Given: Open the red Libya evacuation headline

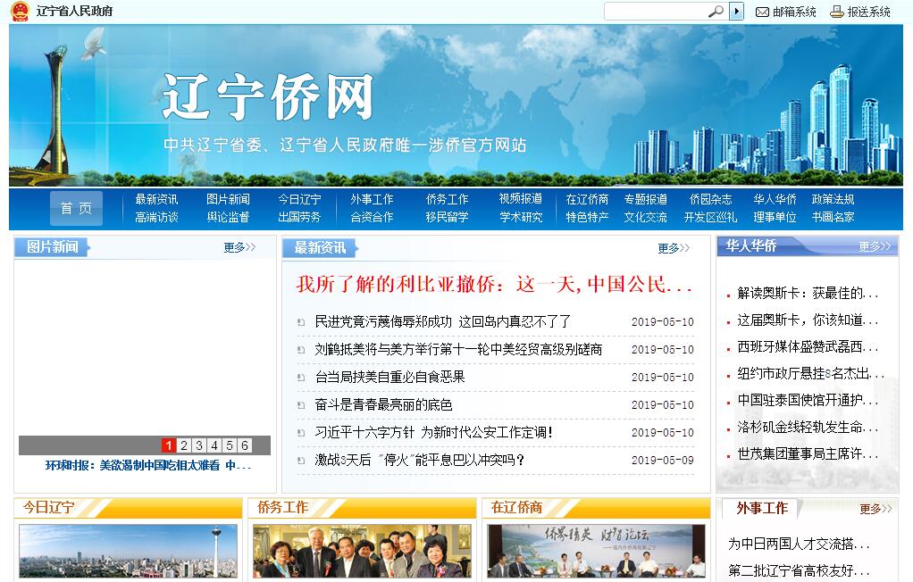Looking at the screenshot, I should [x=494, y=285].
